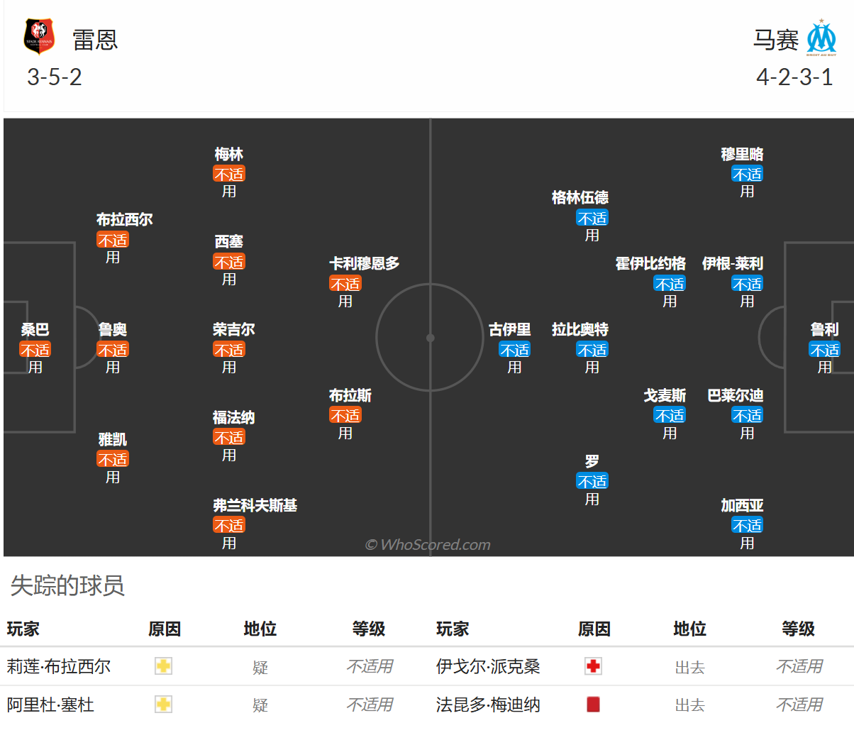Click the 马赛 team name
This screenshot has height=745, width=854.
coord(775,40)
